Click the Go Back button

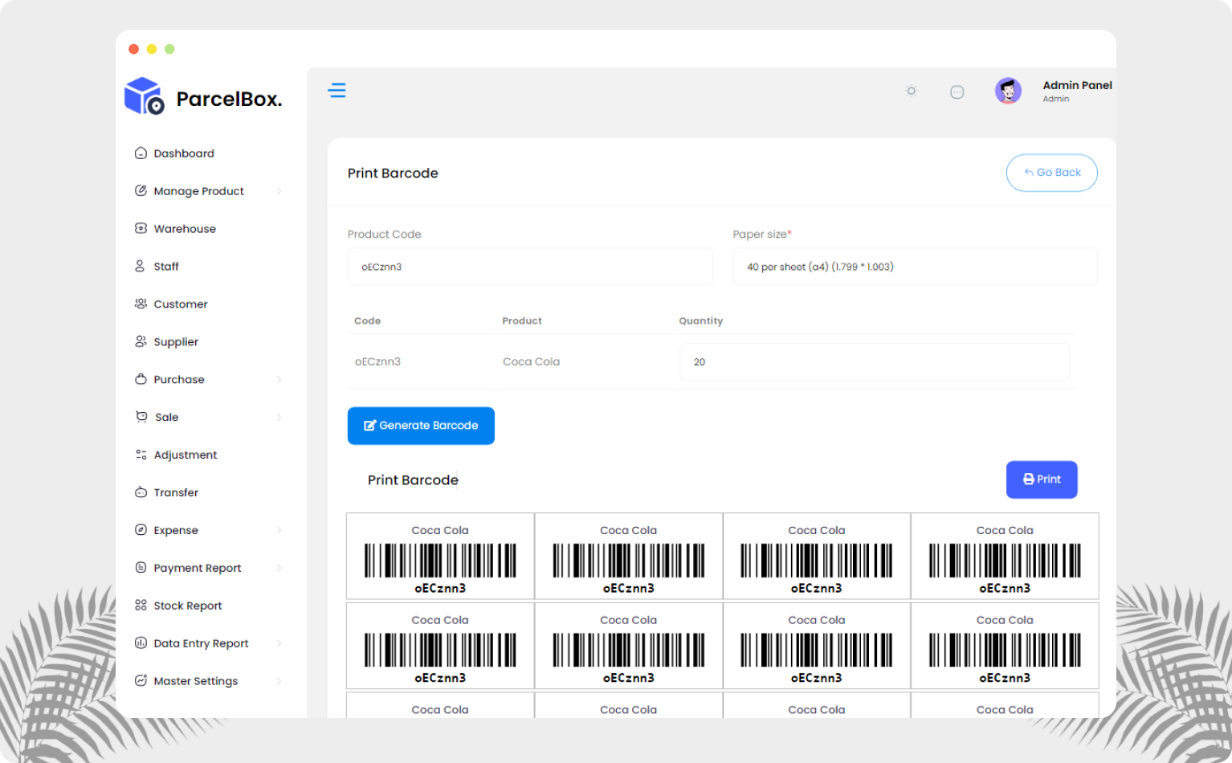[x=1051, y=172]
